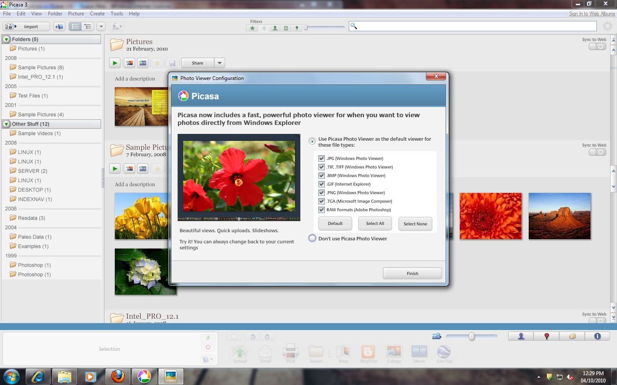The width and height of the screenshot is (617, 385).
Task: Uncheck the .PNG file type checkbox
Action: [321, 192]
